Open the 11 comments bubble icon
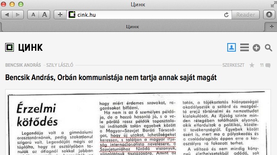Viewport: 277px width, 155px height. click(268, 65)
